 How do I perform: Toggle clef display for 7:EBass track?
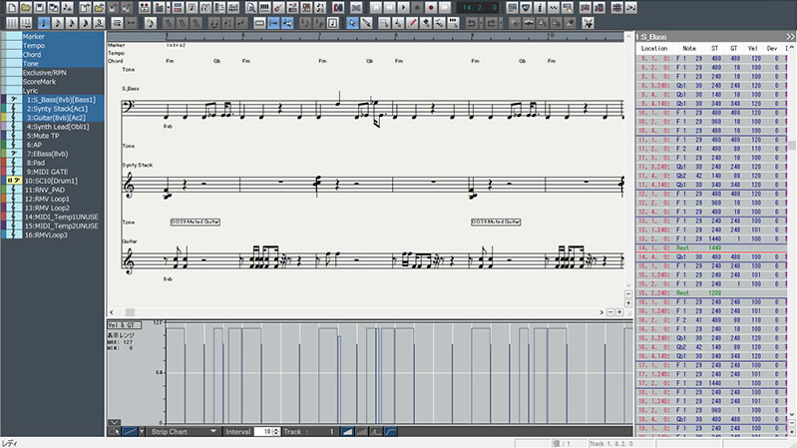13,154
